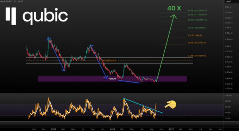Click the 0.16e-4 price axis value

(228, 18)
